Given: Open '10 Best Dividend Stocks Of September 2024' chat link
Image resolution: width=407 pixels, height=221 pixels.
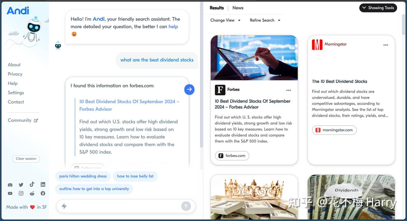Looking at the screenshot, I should tap(129, 105).
